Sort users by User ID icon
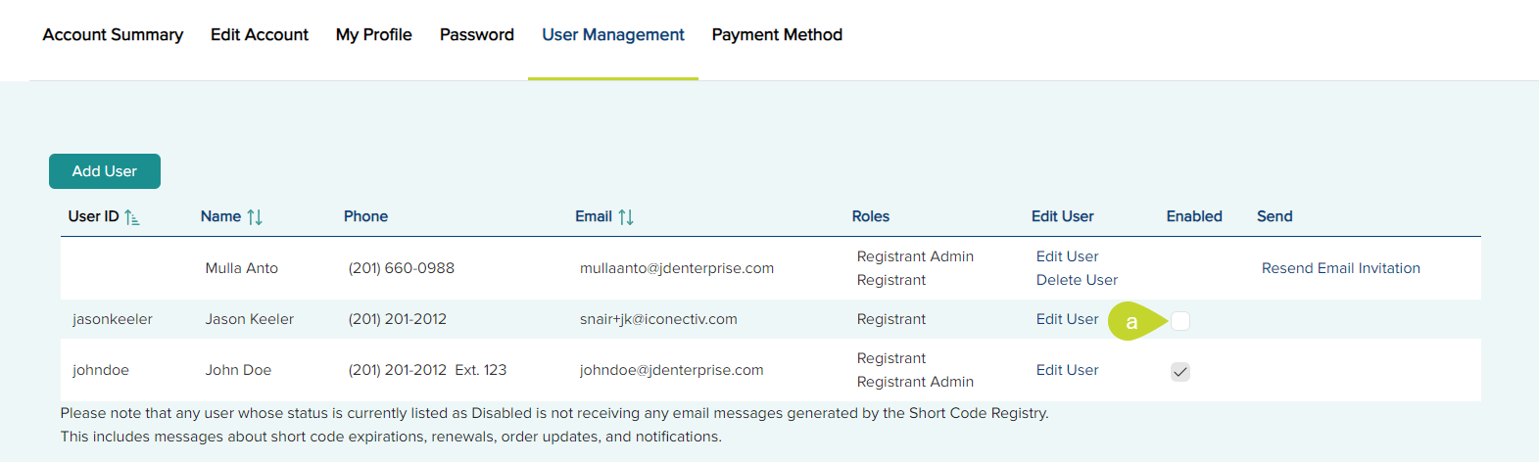 pos(132,217)
